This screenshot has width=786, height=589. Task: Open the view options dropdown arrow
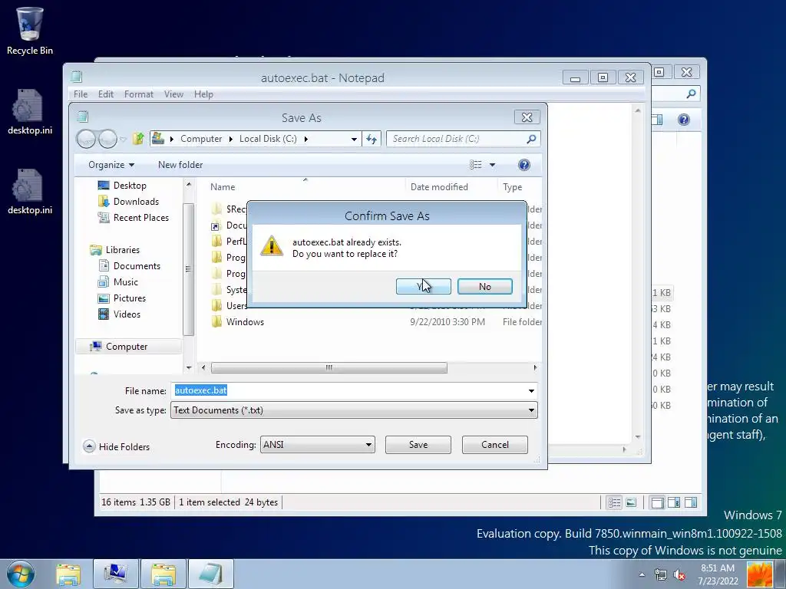click(x=492, y=165)
